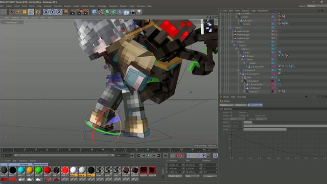Click the Apply button in coordinates
This screenshot has width=327, height=184.
(210, 176)
